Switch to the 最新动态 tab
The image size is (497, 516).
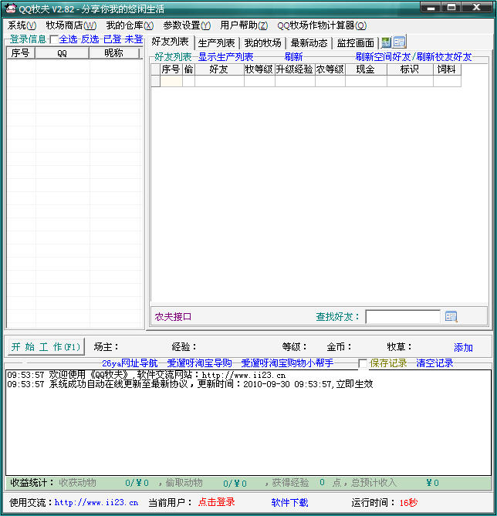[309, 42]
